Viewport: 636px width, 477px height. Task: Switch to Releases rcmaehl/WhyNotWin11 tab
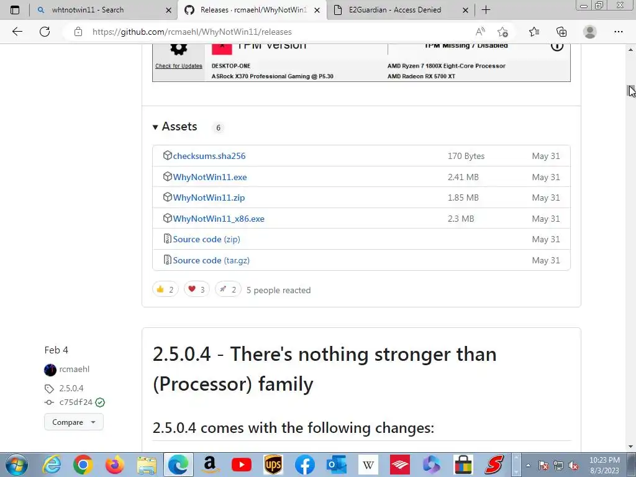[252, 10]
